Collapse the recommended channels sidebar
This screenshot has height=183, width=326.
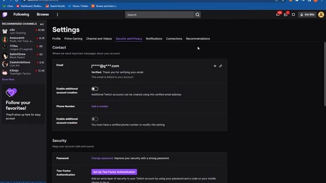(42, 24)
